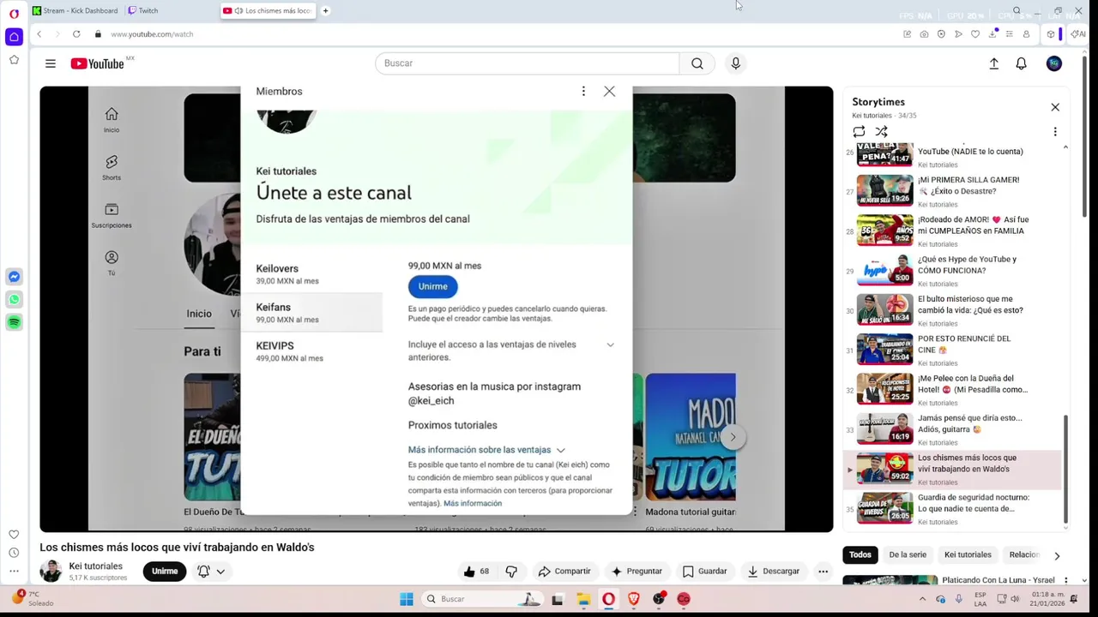Viewport: 1098px width, 617px height.
Task: Close the Storytimes playlist panel
Action: (x=1055, y=107)
